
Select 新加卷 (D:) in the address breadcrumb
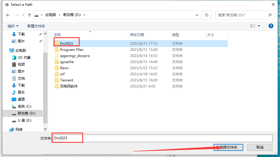[x=72, y=15]
